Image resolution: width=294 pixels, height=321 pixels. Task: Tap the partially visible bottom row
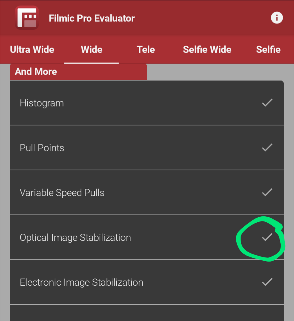(147, 313)
